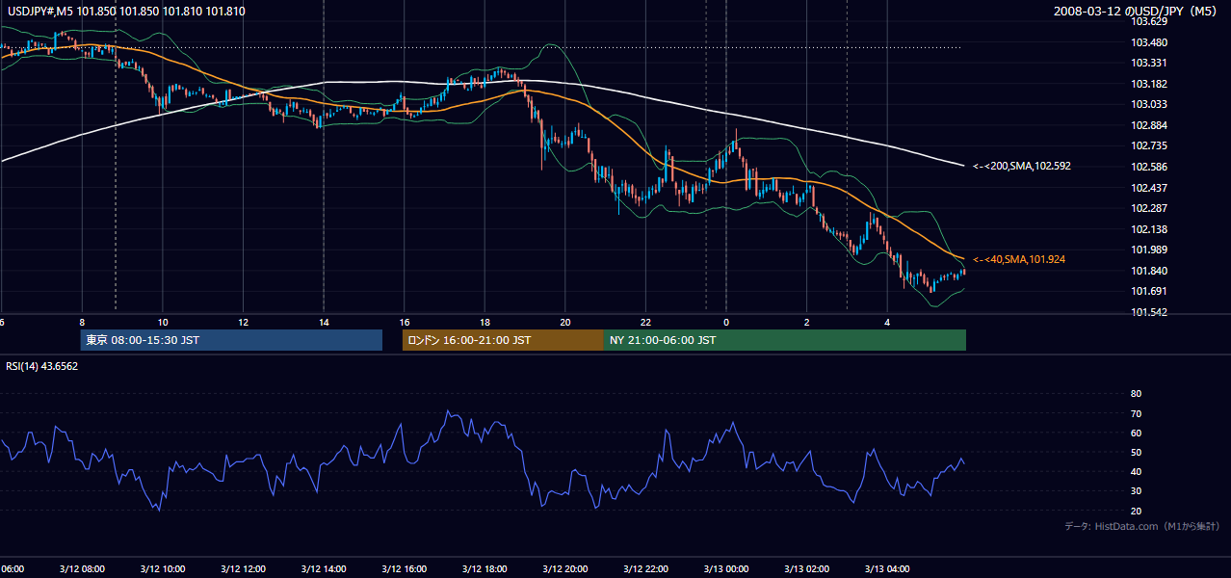Click the 200 SMA label 102.592
This screenshot has height=578, width=1231.
point(1021,166)
